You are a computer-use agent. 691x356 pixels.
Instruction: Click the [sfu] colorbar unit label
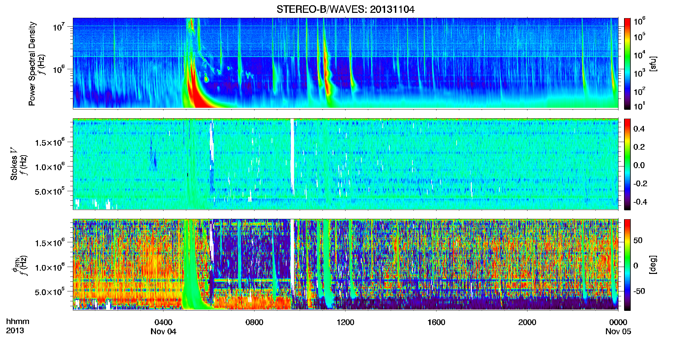653,64
